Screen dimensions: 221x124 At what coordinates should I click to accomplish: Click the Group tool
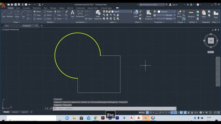179,14
